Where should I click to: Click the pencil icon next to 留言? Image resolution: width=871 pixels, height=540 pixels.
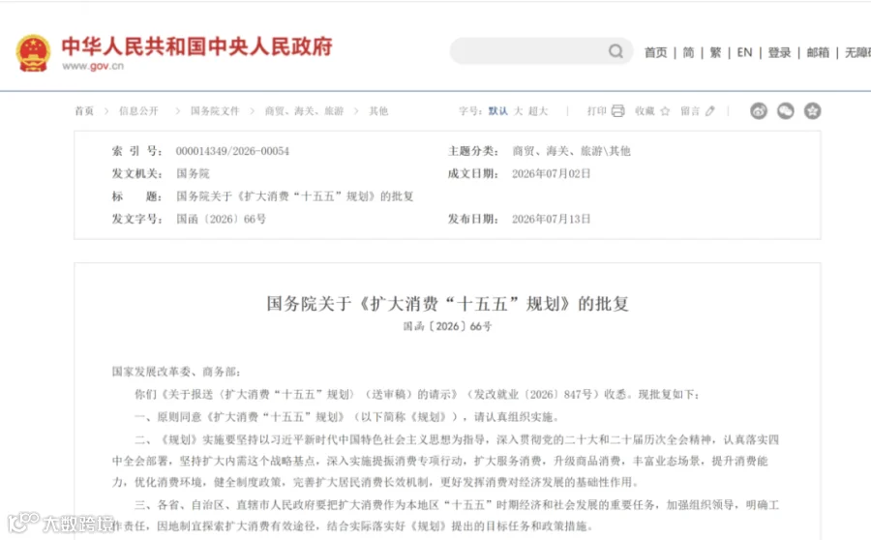pos(710,111)
